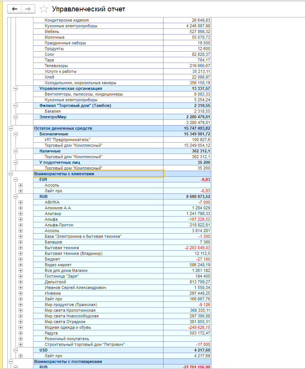Select the ИП "Предприниматель" row label
Viewport: 305px width, 369px height.
68,140
